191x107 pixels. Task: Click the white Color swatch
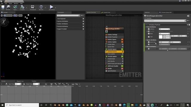click(x=161, y=37)
